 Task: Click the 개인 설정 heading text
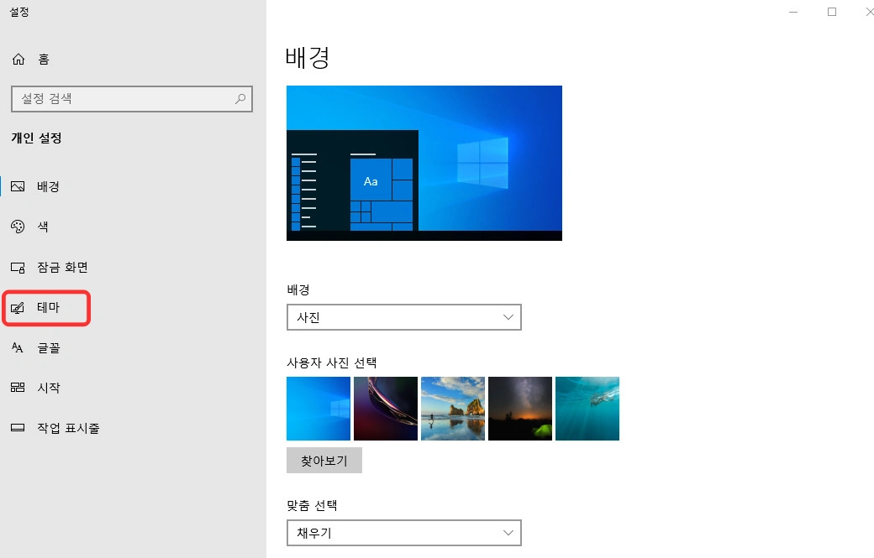click(x=36, y=138)
